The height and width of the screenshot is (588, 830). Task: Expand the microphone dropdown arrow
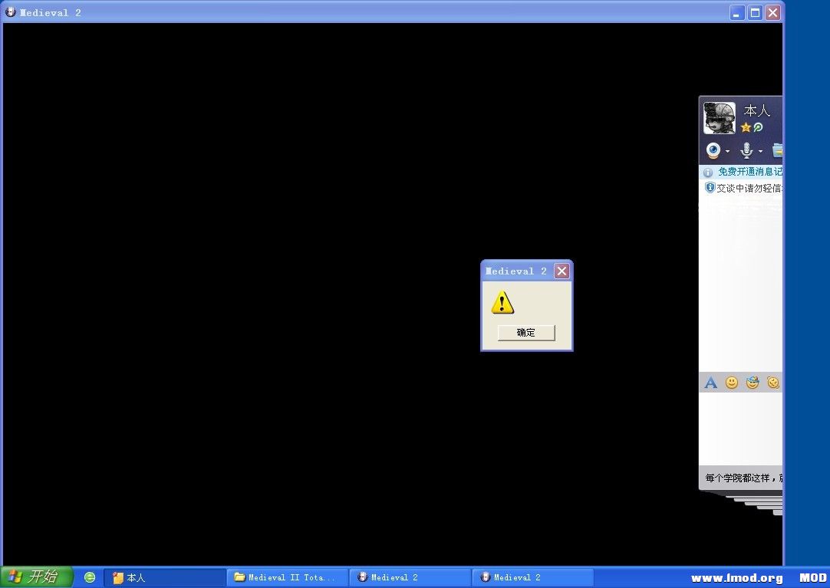point(760,152)
